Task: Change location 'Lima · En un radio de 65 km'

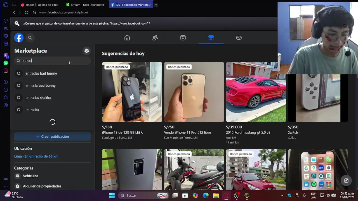Action: coord(36,156)
